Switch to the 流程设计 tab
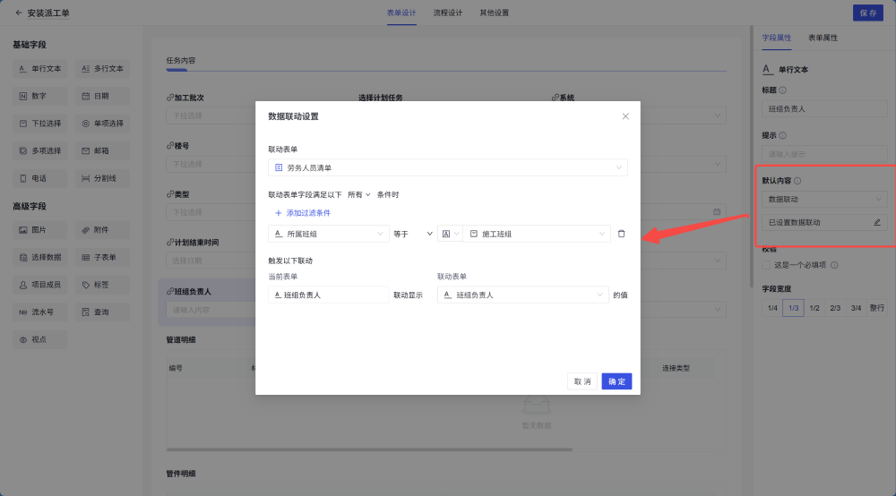896x496 pixels. 447,13
